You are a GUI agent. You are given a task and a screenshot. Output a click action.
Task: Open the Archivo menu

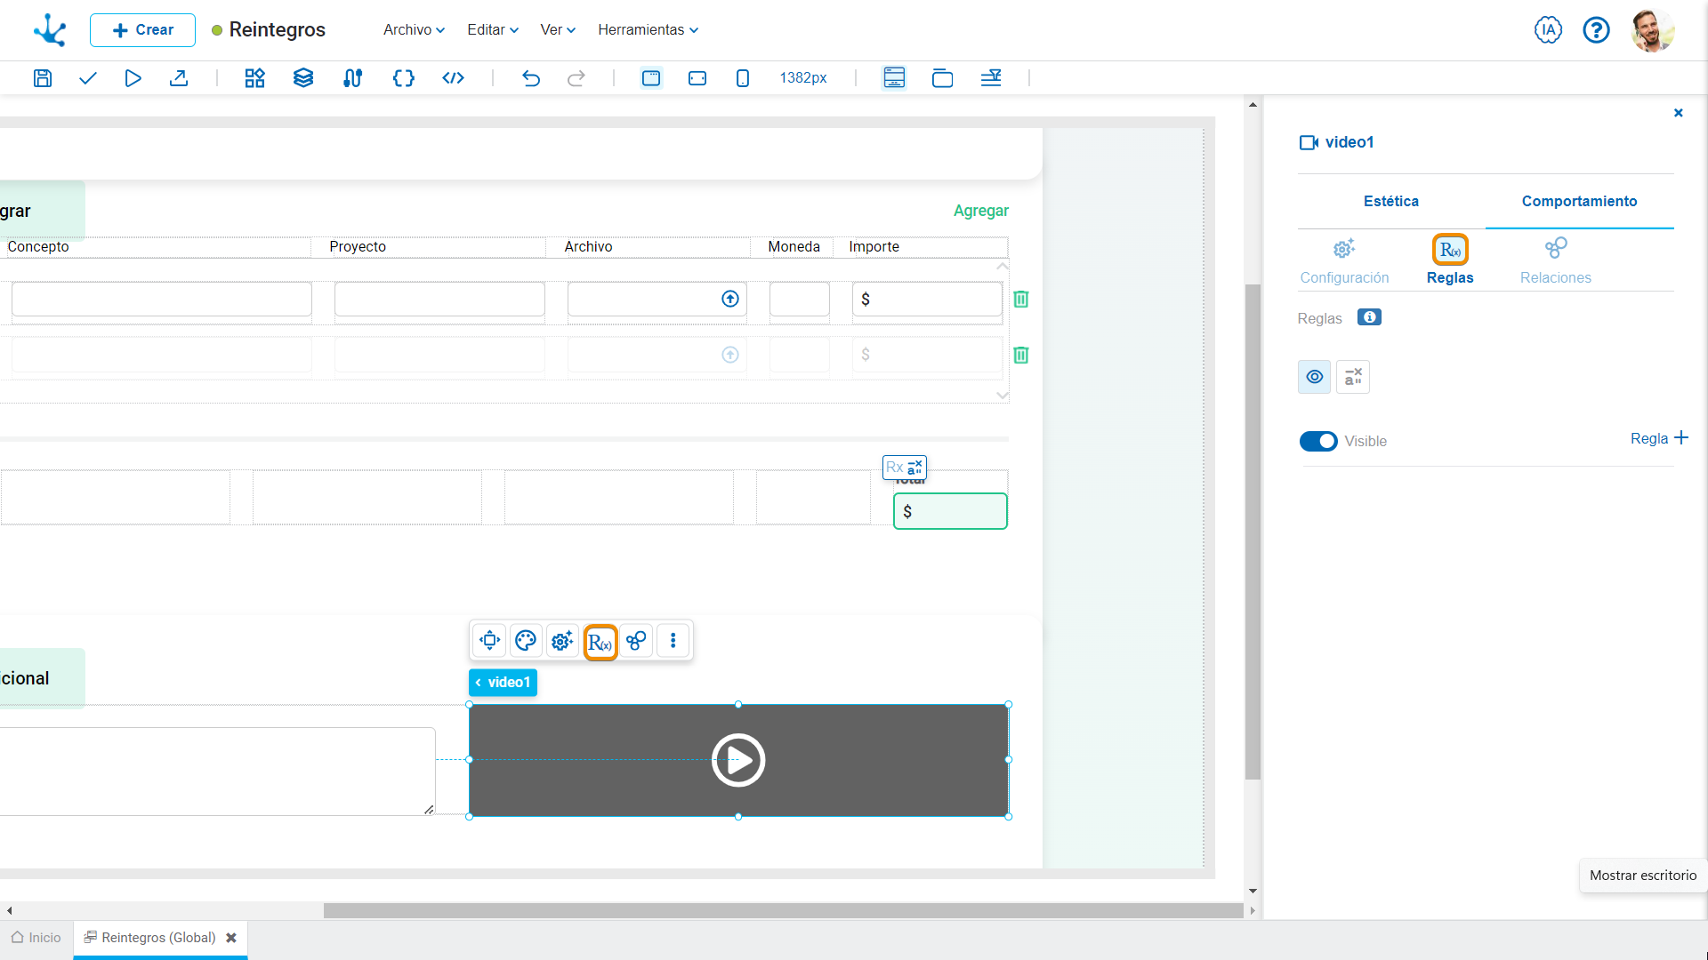point(414,29)
